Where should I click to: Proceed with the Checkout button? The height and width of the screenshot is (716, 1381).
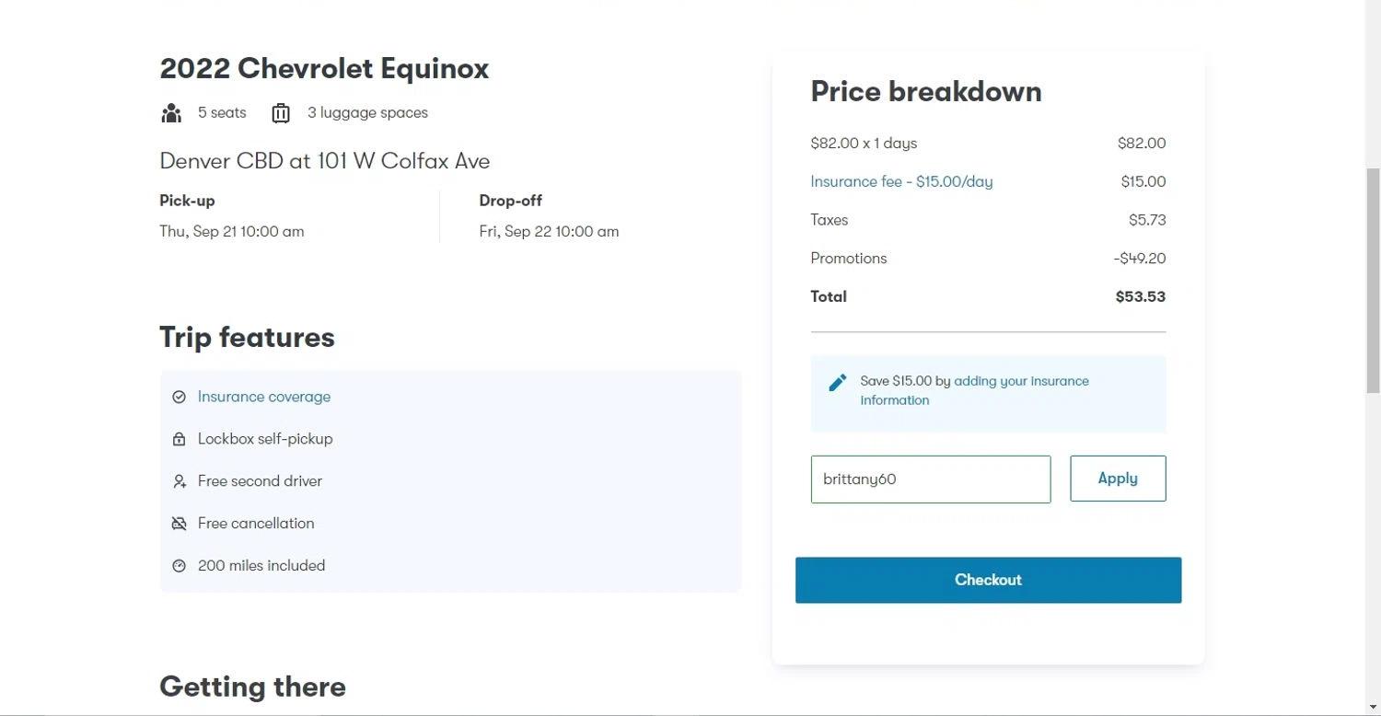[988, 580]
